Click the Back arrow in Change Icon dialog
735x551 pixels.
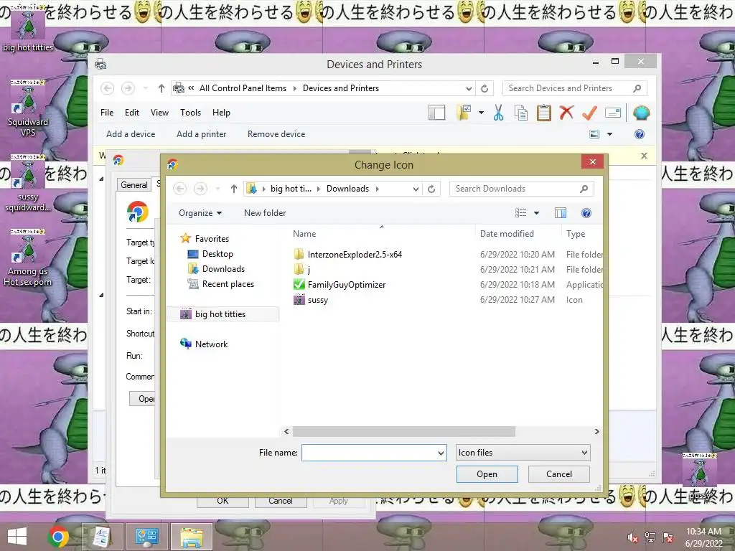tap(180, 189)
